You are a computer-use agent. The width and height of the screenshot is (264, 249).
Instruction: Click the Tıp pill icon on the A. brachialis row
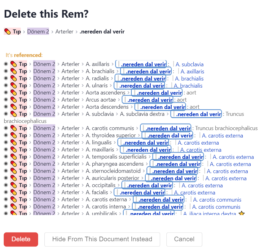point(14,71)
